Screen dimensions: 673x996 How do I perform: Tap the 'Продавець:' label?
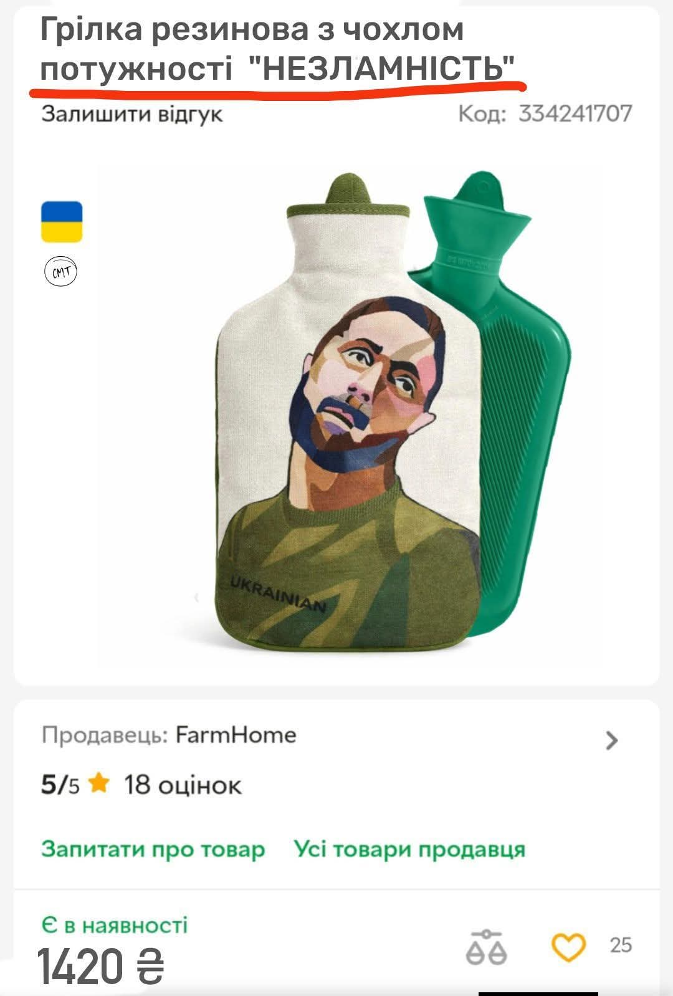[x=105, y=735]
